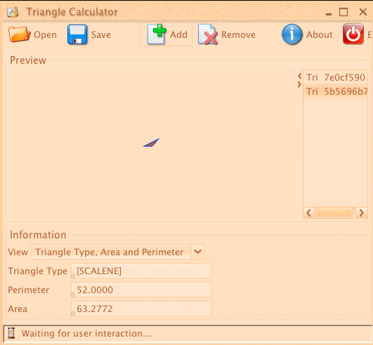Click the Remove document icon
Screen dimensions: 373x345
coord(208,34)
